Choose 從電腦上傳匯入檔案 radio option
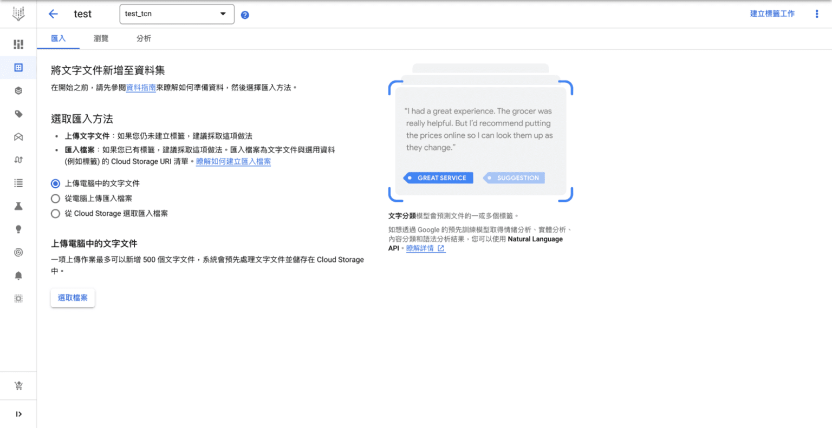832x428 pixels. click(55, 198)
